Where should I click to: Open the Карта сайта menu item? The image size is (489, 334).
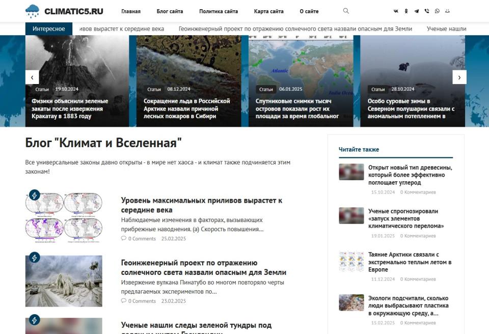pos(268,11)
